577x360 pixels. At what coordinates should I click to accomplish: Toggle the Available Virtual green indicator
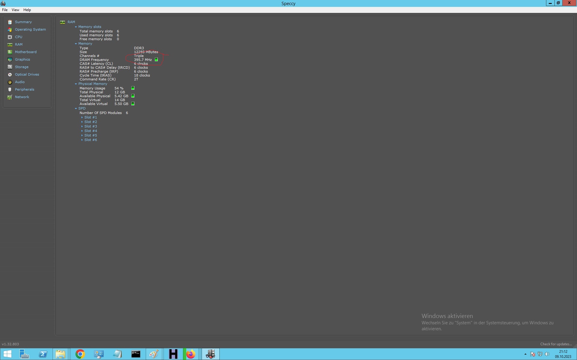133,104
